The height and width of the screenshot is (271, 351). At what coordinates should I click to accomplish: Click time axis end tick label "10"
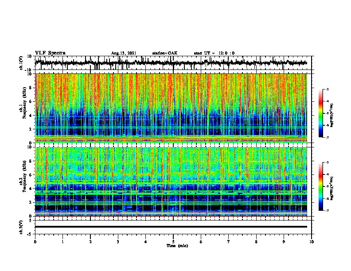click(x=312, y=242)
